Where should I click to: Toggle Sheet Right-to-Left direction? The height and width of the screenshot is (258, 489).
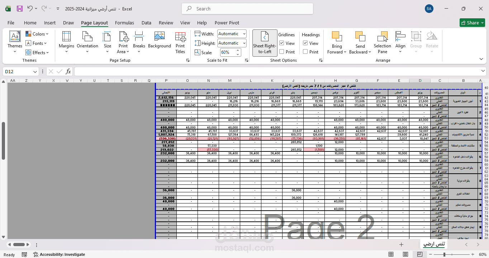coord(265,43)
